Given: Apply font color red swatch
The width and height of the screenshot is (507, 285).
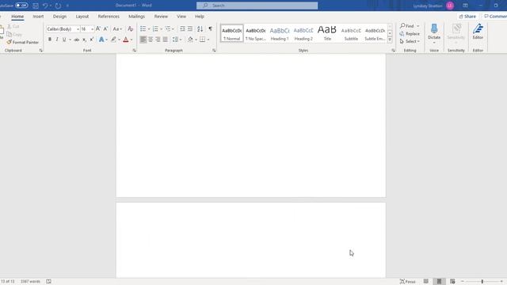Looking at the screenshot, I should pos(126,40).
